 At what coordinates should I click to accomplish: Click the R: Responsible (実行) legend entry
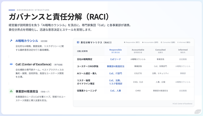click(132, 42)
